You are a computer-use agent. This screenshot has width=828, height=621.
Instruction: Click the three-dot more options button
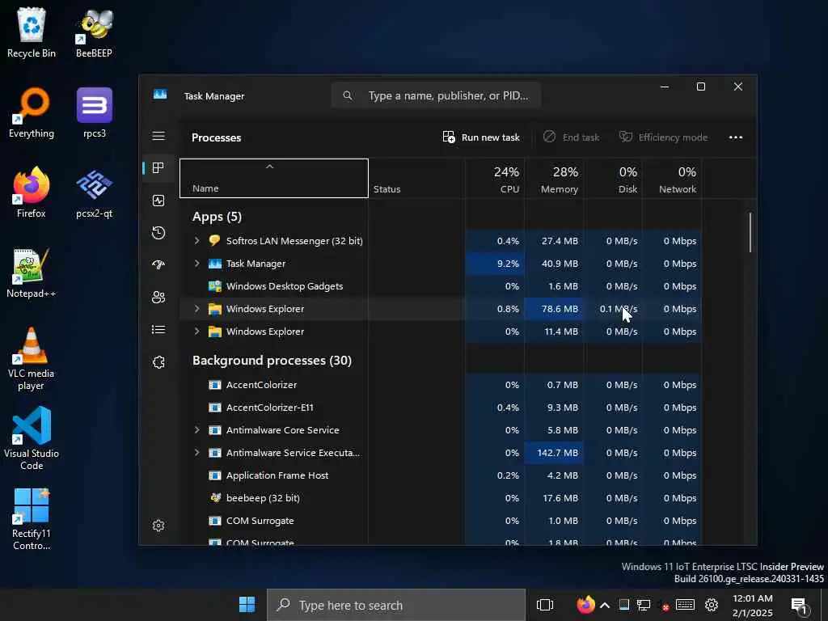[x=736, y=137]
